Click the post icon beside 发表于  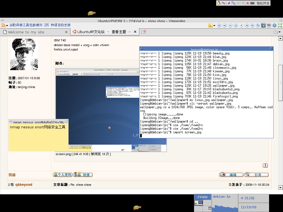click(x=230, y=185)
